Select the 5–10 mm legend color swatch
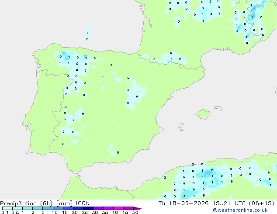This screenshot has width=277, height=214. tap(48, 208)
